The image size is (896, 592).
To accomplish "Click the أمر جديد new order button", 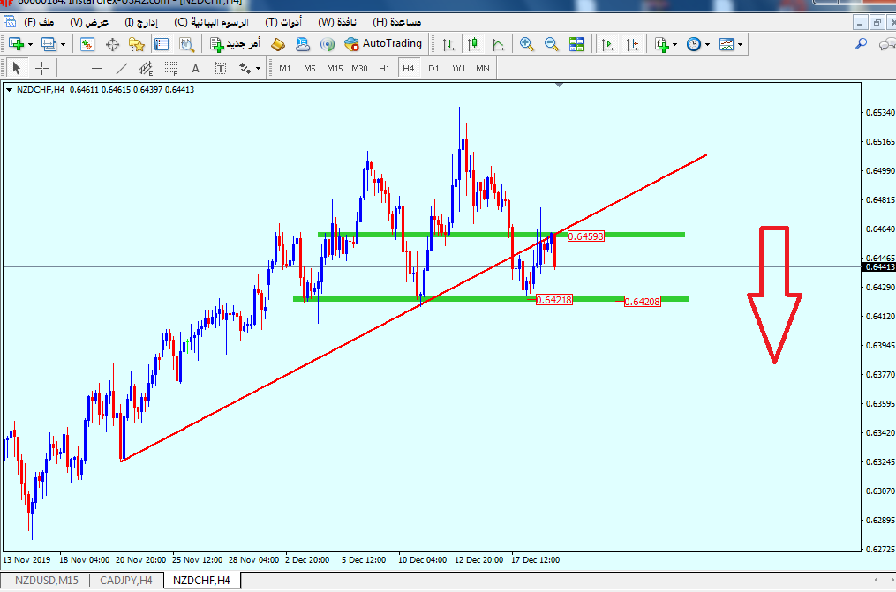I will pos(235,44).
